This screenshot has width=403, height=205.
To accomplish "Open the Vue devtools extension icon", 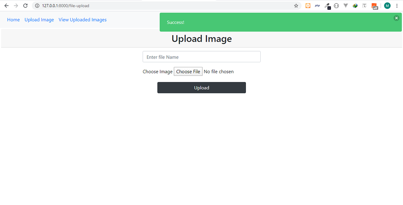I will point(346,6).
